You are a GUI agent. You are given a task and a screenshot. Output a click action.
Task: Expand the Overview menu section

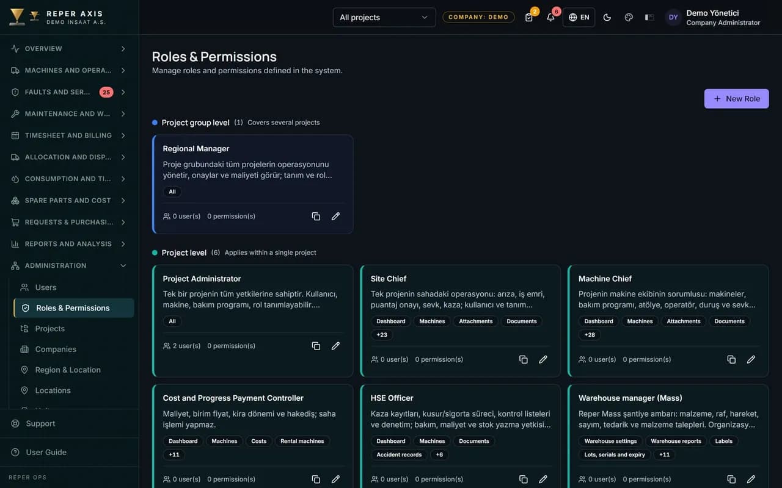click(69, 49)
